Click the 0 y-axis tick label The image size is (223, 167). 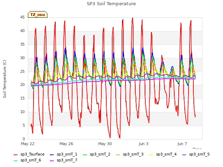(24, 139)
